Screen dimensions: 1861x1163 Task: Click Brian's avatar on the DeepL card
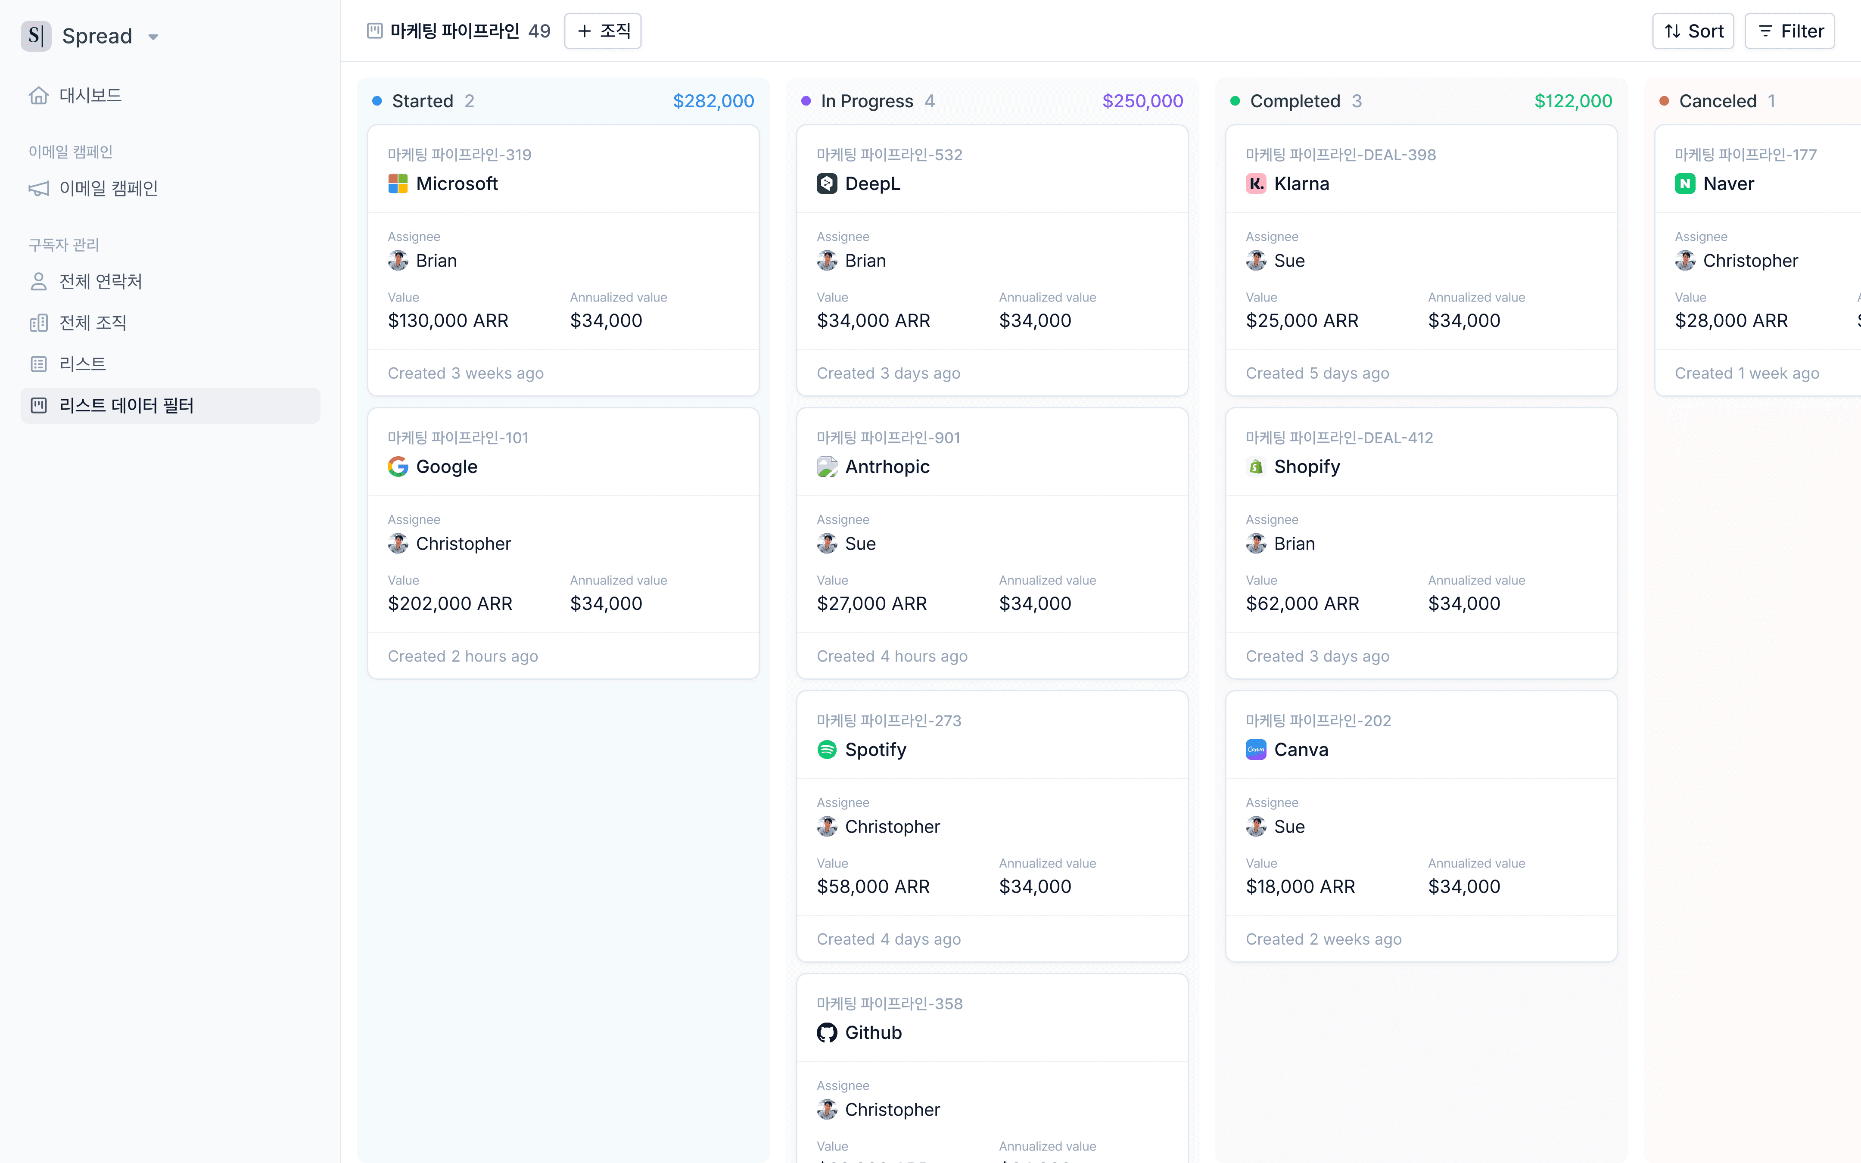point(827,261)
